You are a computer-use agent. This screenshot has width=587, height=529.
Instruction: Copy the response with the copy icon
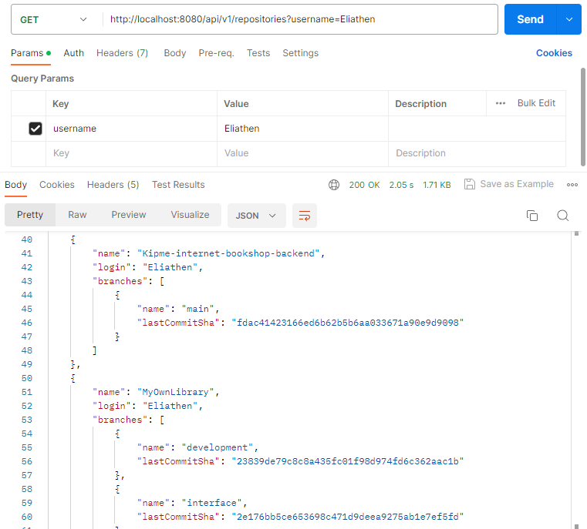click(x=532, y=216)
